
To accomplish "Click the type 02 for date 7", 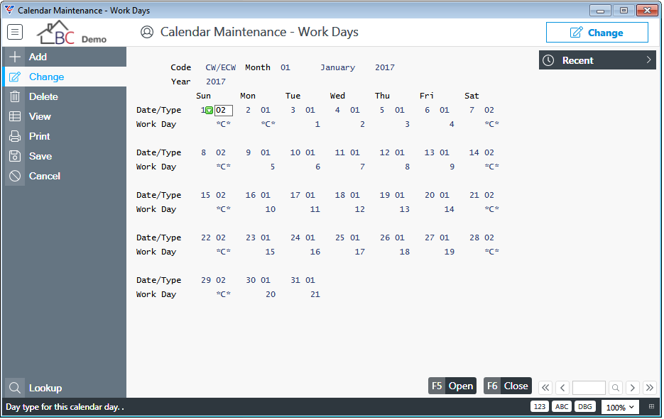I will (x=489, y=110).
